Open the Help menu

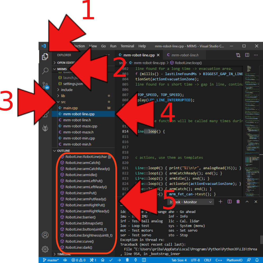tap(142, 46)
